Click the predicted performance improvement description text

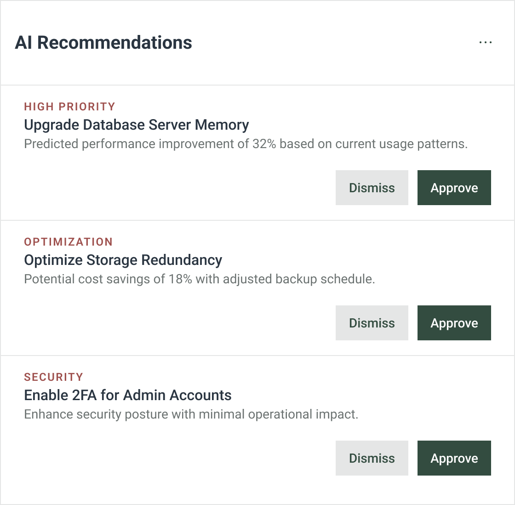[246, 144]
